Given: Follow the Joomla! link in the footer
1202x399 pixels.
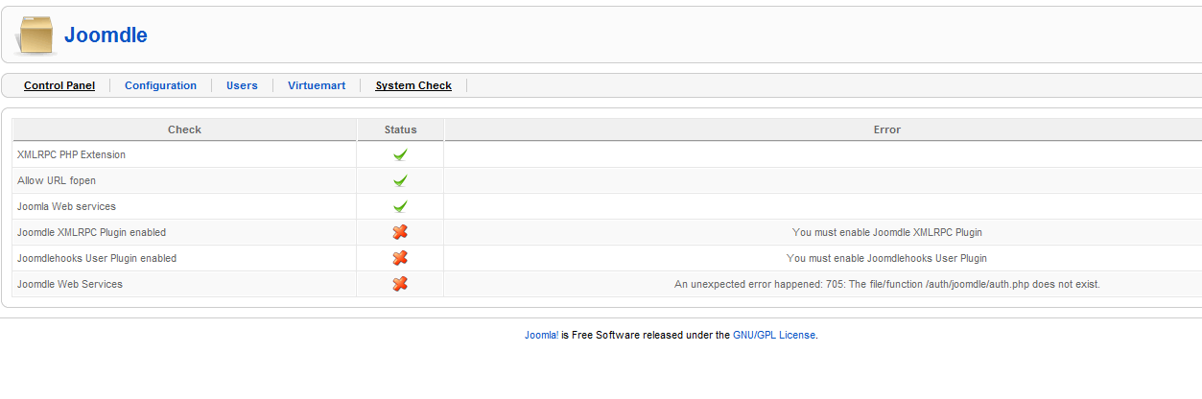Looking at the screenshot, I should (541, 335).
